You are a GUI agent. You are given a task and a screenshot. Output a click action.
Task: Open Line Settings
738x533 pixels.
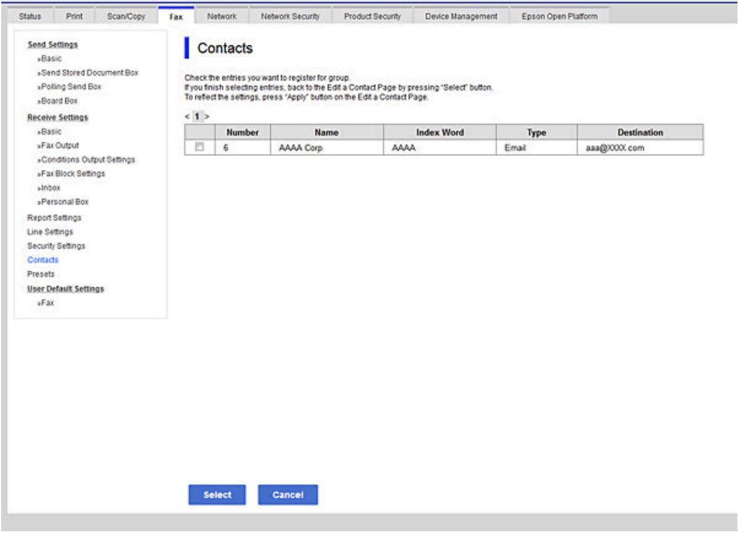tap(50, 232)
